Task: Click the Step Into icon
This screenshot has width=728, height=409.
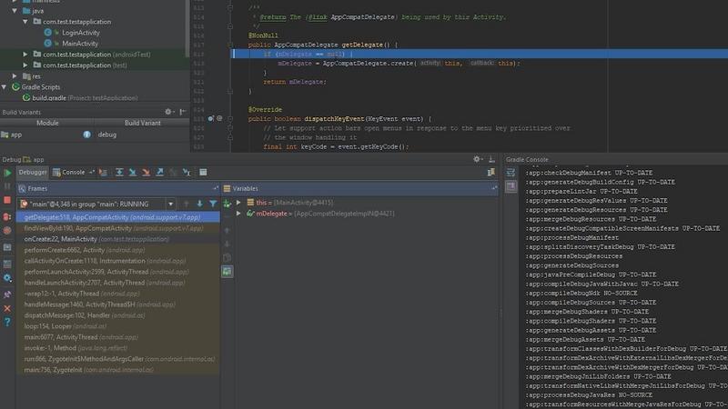Action: [133, 173]
